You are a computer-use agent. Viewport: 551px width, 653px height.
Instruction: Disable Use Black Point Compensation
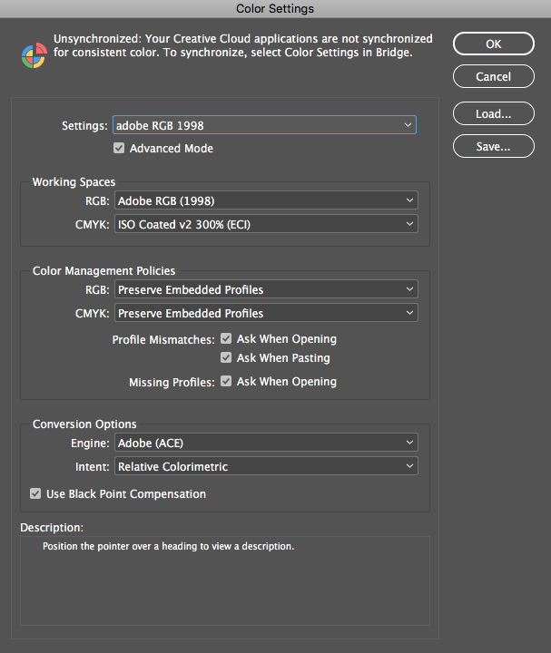pos(35,493)
